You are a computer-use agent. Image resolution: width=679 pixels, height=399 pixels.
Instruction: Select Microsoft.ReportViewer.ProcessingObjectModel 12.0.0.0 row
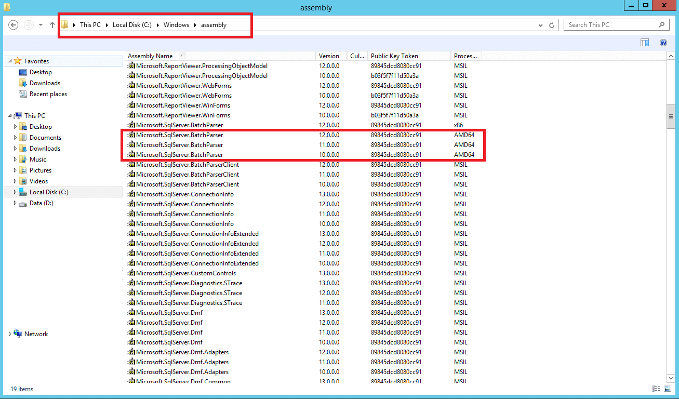pyautogui.click(x=304, y=66)
